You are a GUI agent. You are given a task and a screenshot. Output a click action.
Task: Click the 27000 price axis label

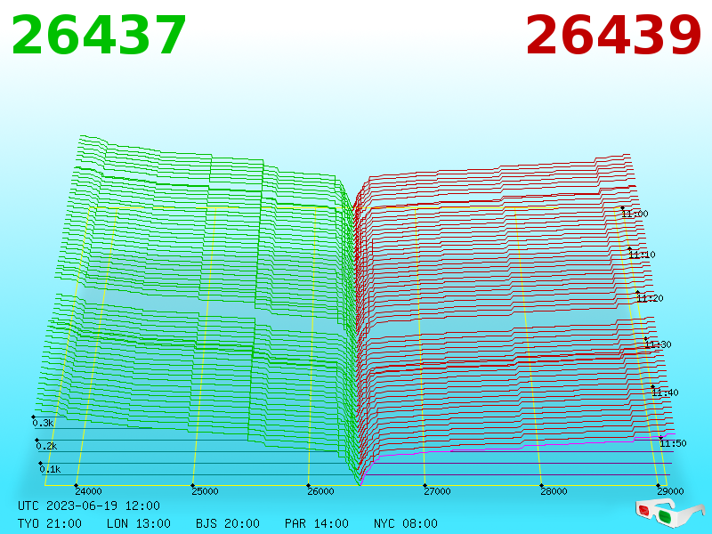[x=437, y=491]
